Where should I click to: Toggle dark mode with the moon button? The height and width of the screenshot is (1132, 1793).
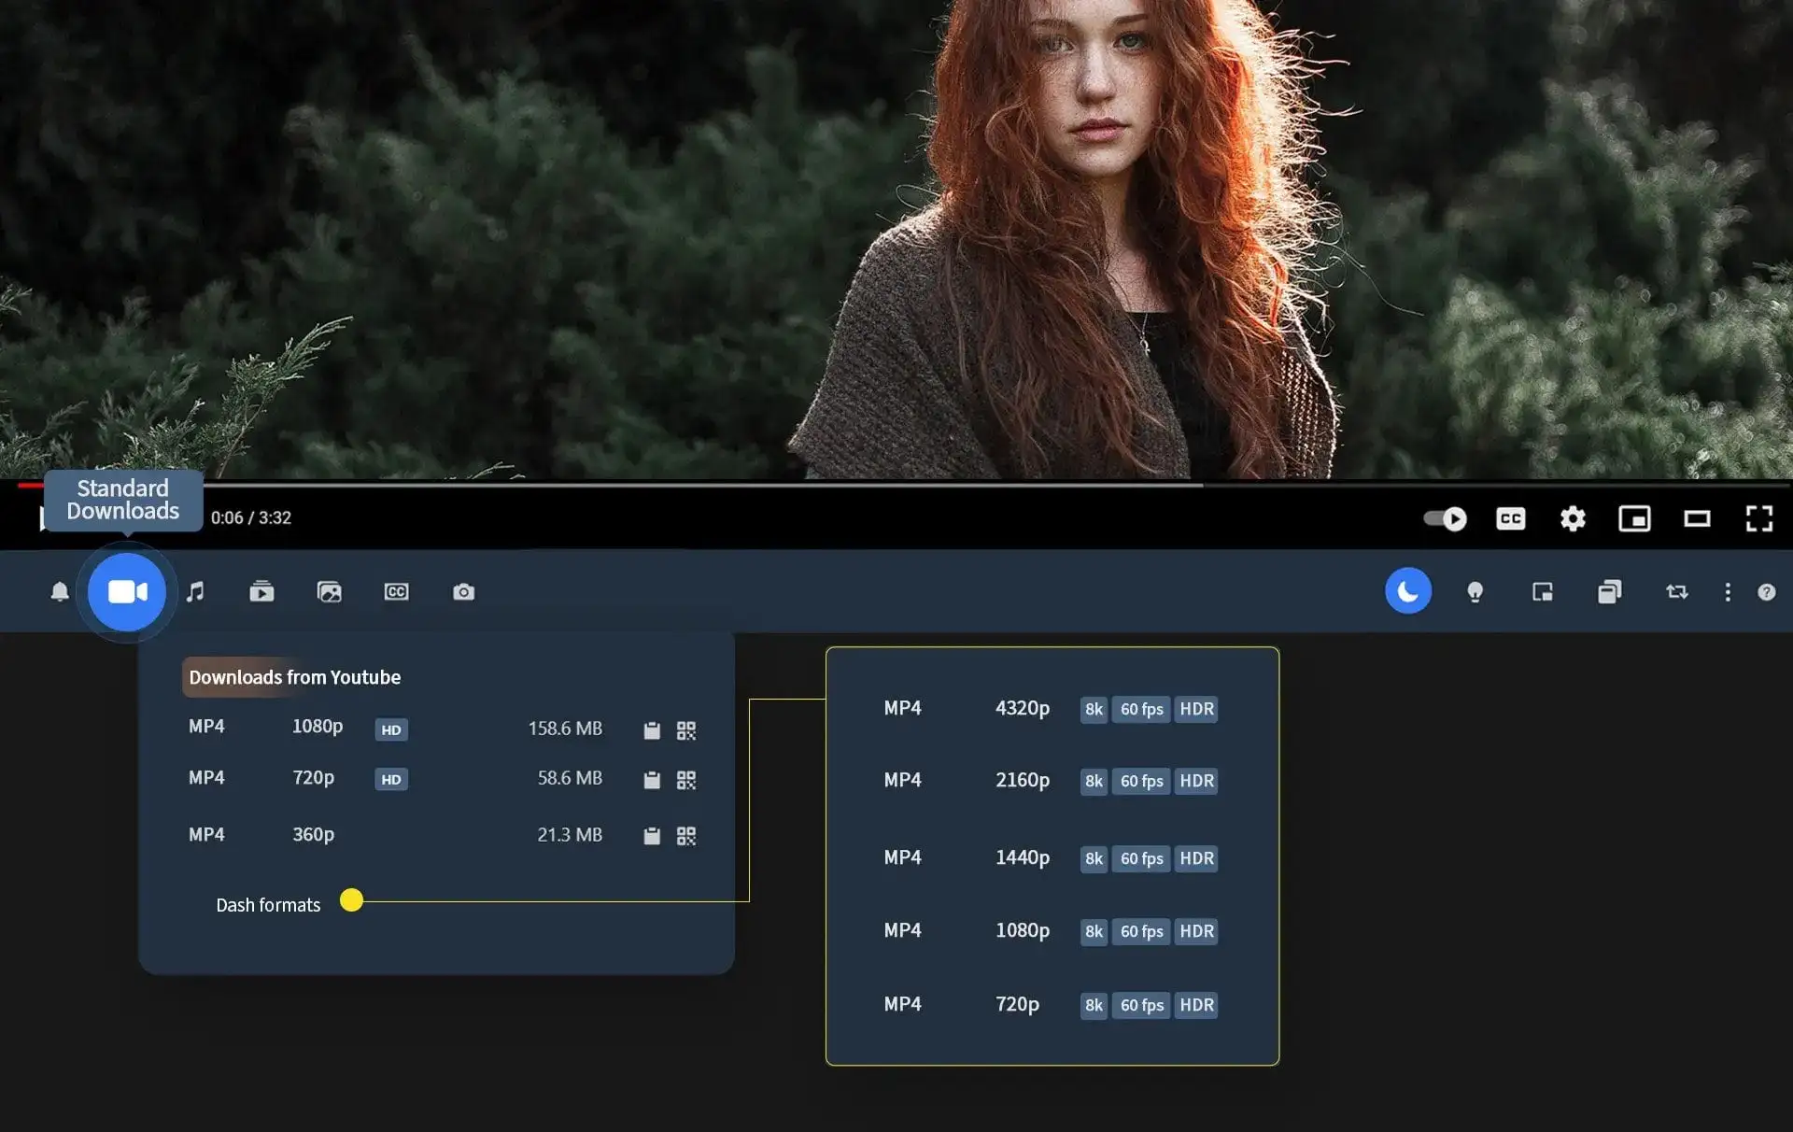tap(1408, 591)
